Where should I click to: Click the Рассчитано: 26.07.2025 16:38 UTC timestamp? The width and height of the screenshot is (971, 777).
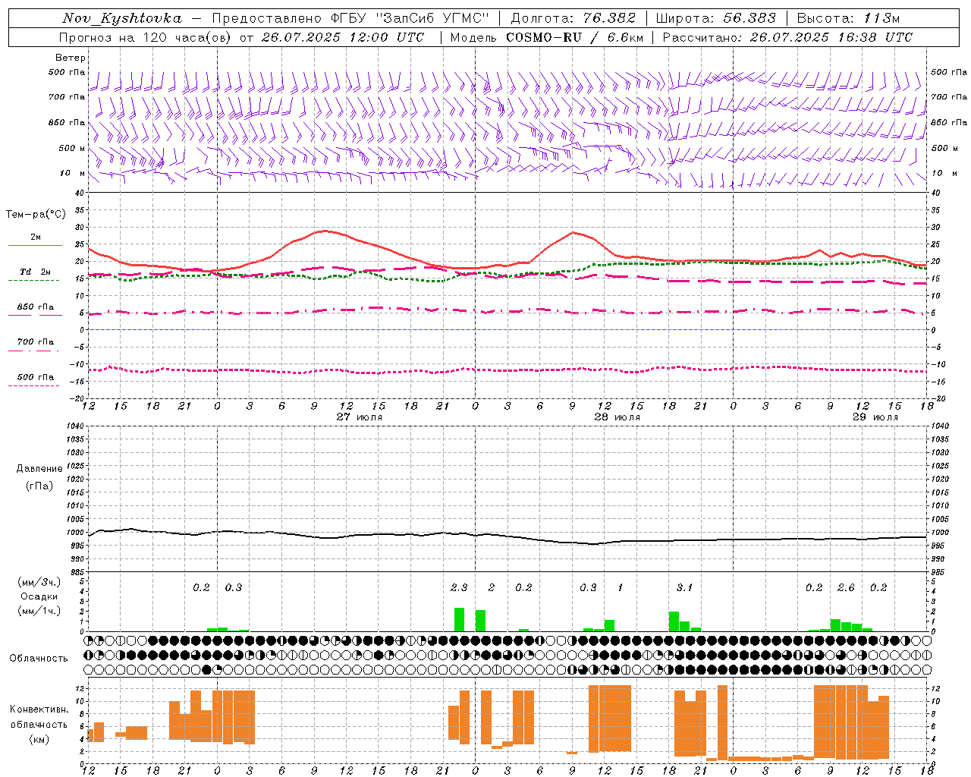[787, 37]
